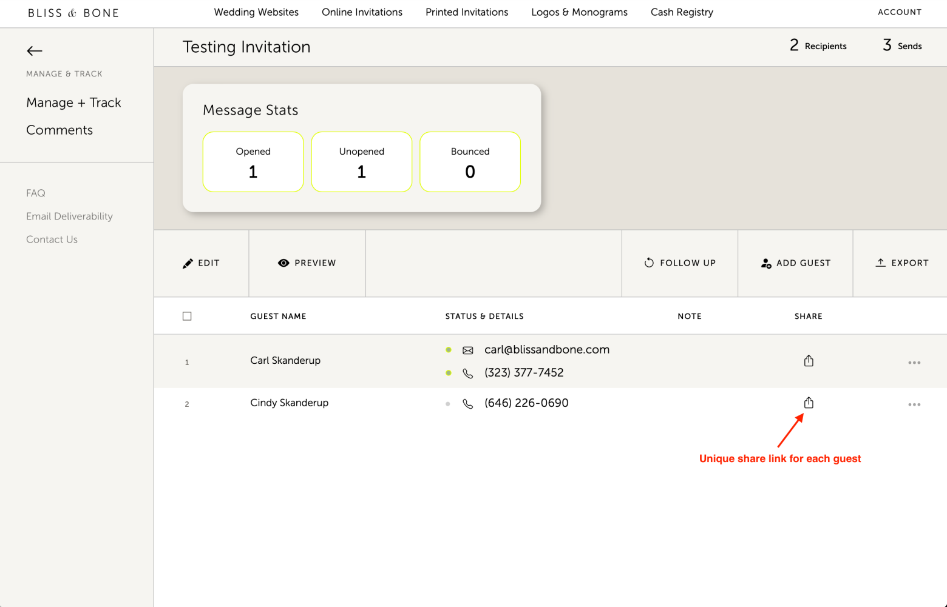This screenshot has width=947, height=607.
Task: Open the Cash Registry menu item
Action: pyautogui.click(x=681, y=12)
